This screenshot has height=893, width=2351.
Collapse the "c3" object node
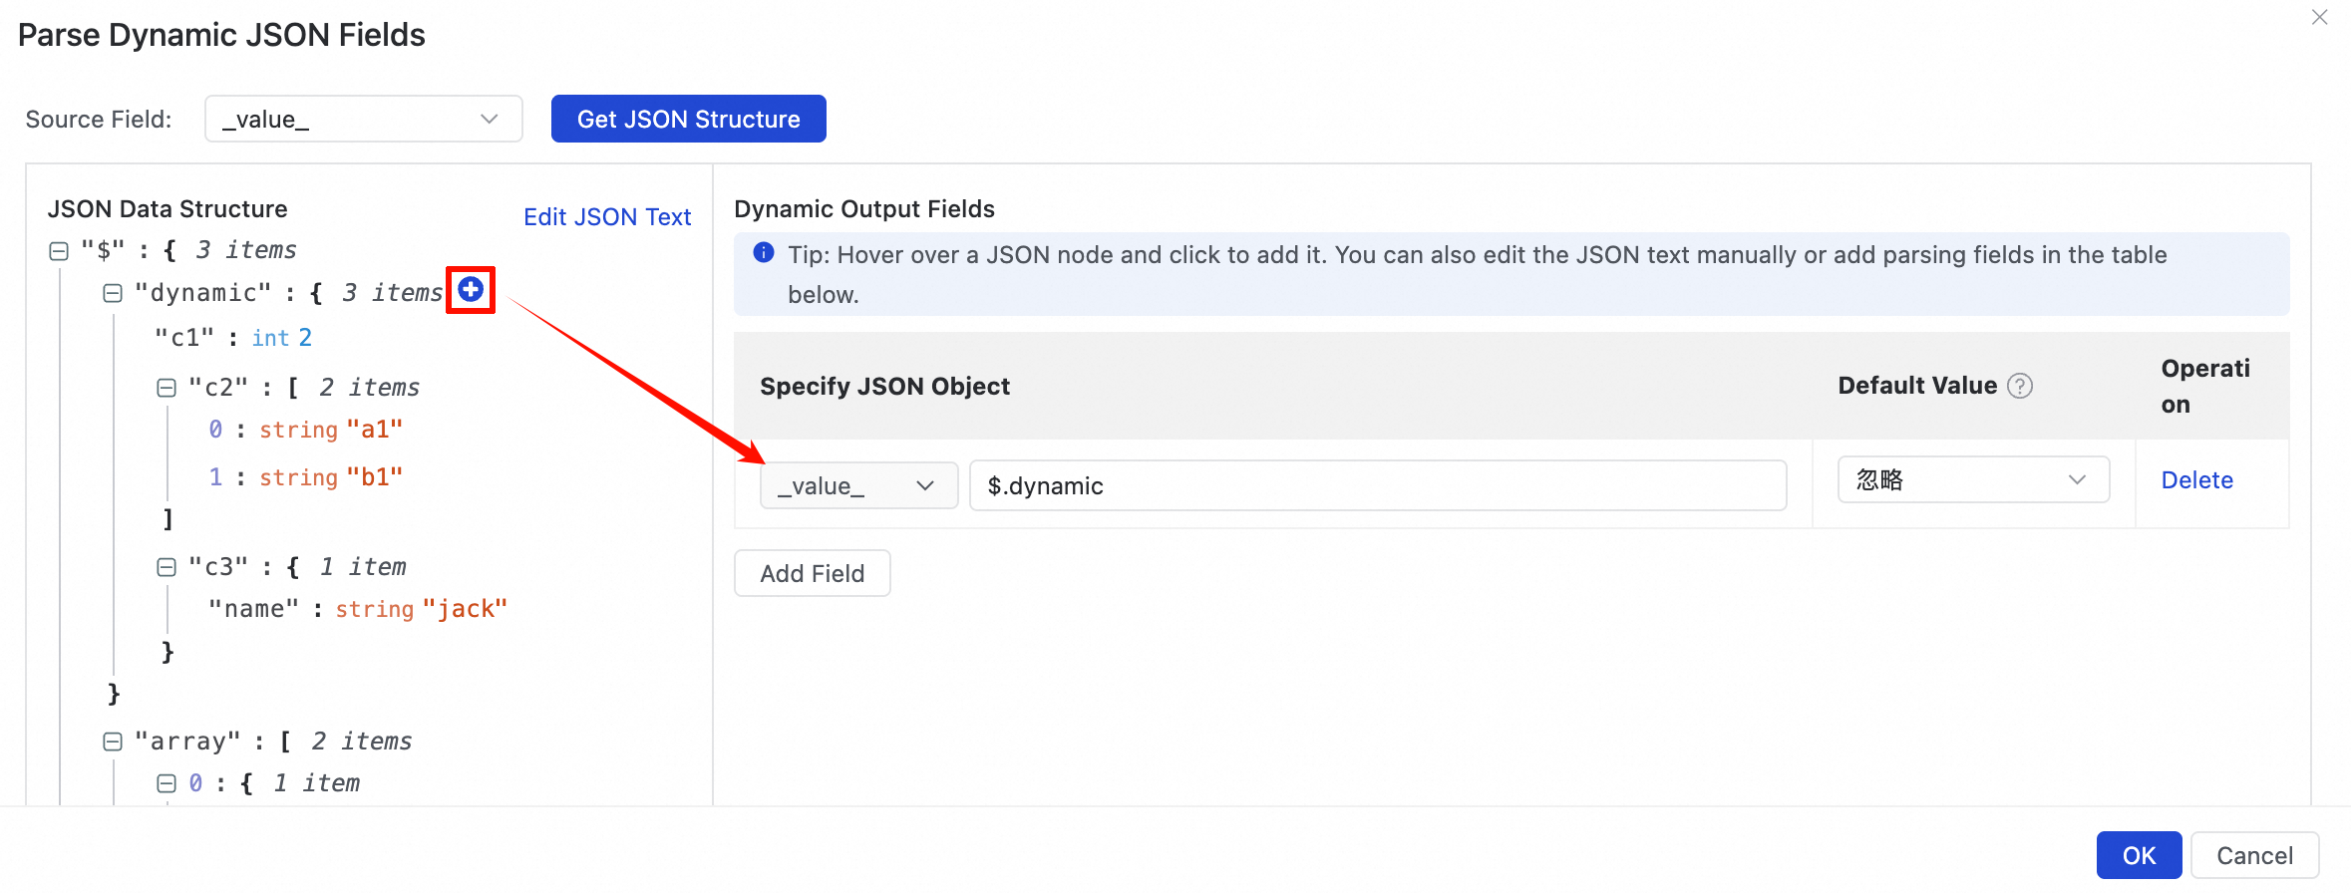(167, 567)
